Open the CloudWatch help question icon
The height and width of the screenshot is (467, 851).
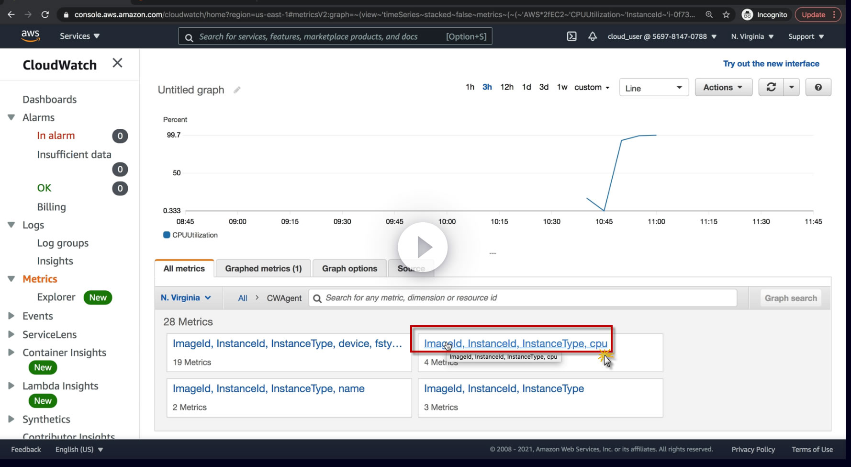click(x=818, y=87)
